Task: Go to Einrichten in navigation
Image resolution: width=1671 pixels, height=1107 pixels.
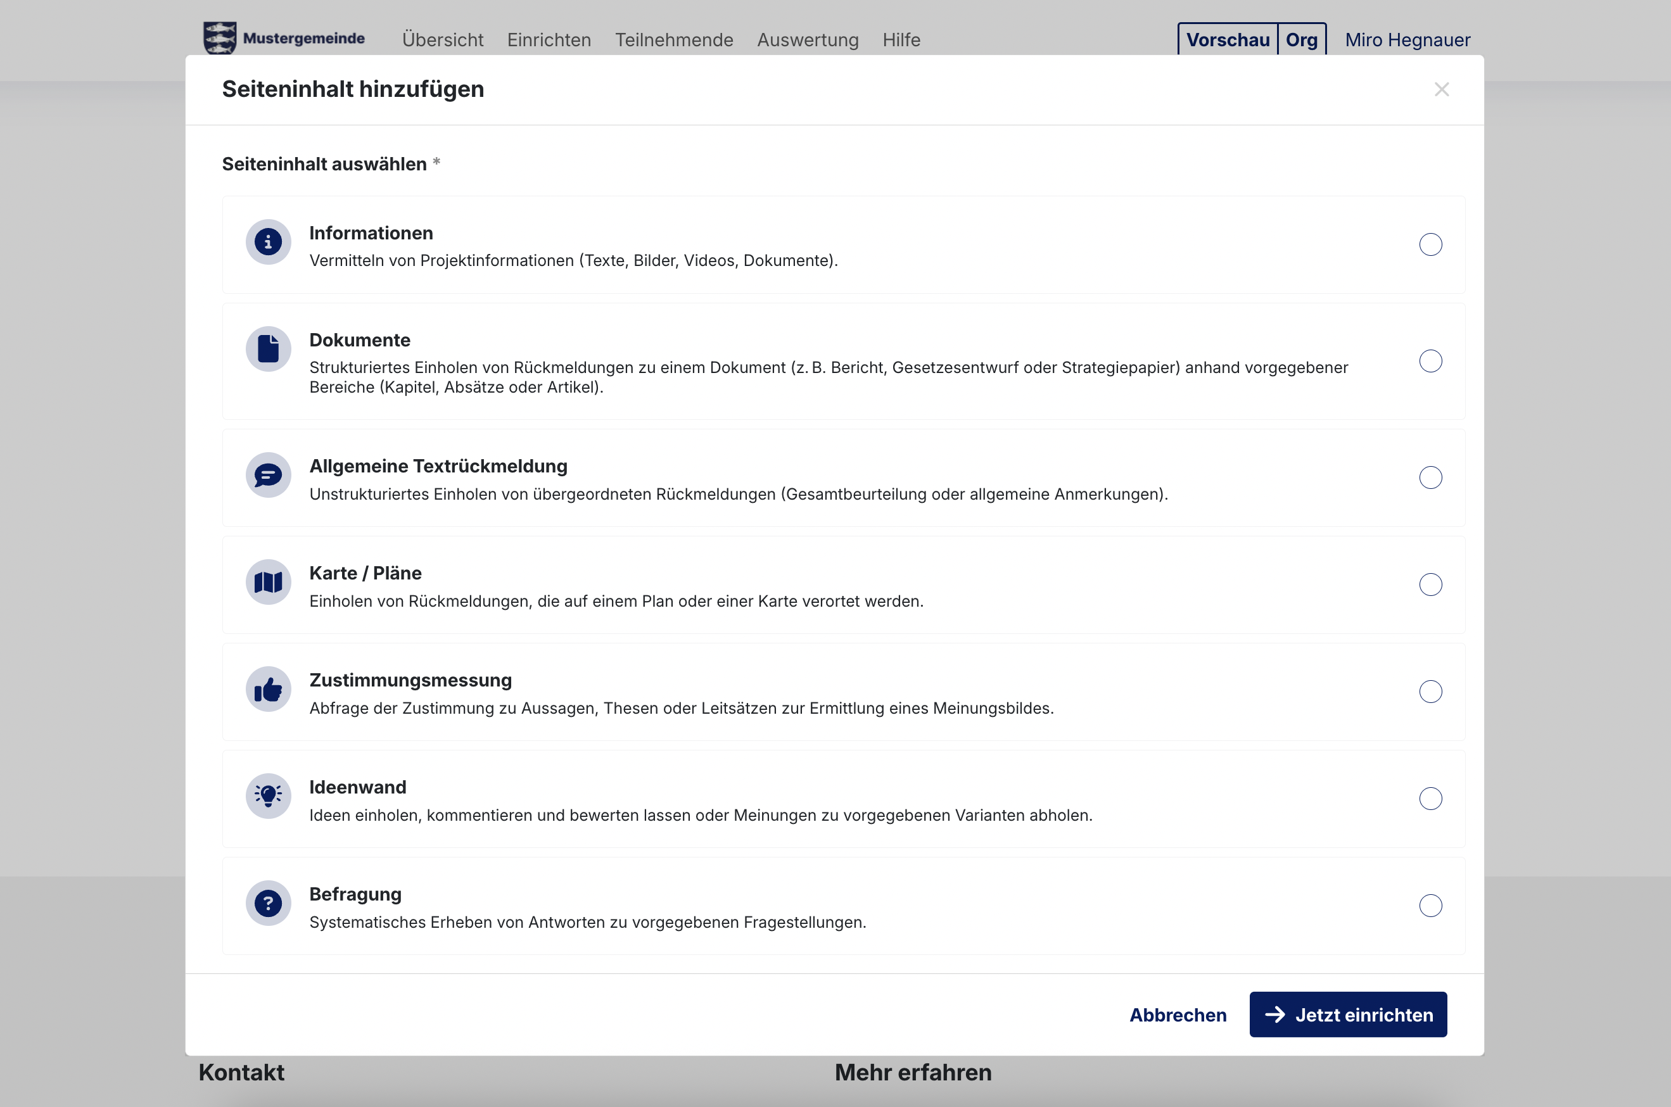Action: 549,39
